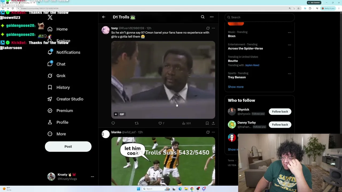The image size is (342, 192).
Task: Repost tony's post
Action: pyautogui.click(x=137, y=123)
